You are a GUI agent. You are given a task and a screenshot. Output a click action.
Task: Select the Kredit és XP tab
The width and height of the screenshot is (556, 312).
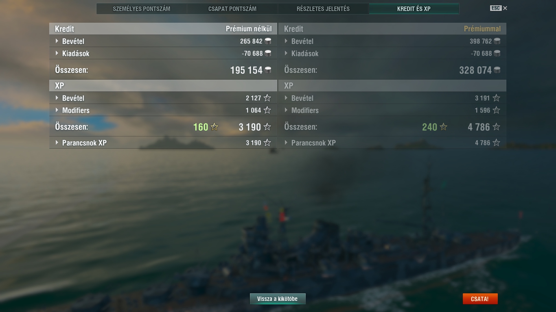[414, 9]
